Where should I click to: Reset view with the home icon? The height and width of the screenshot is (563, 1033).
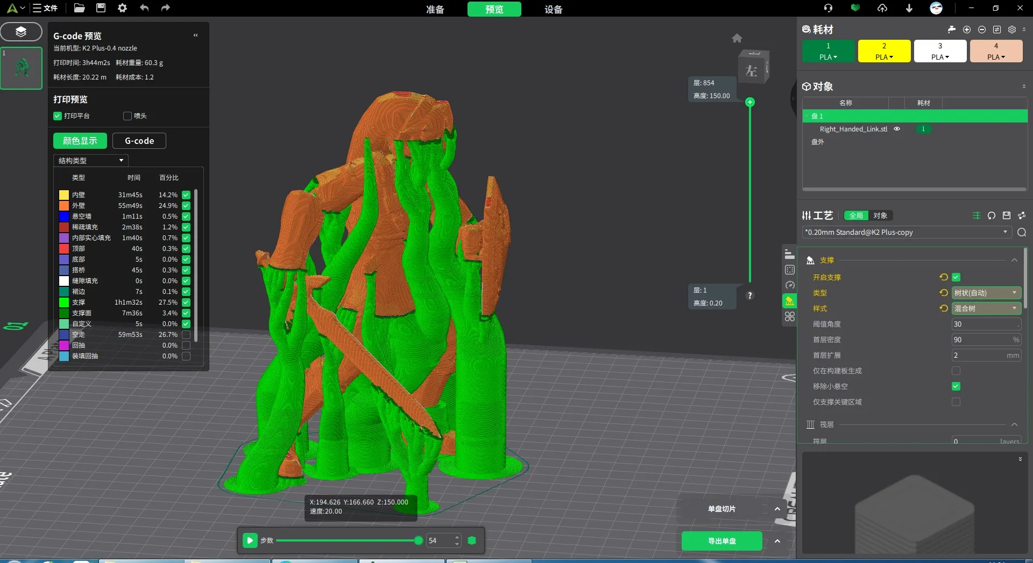pos(737,38)
